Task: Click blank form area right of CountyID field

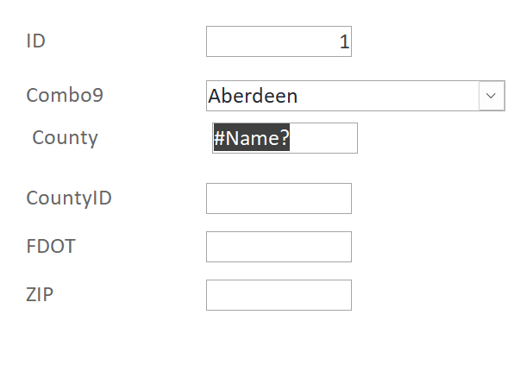Action: click(x=431, y=198)
